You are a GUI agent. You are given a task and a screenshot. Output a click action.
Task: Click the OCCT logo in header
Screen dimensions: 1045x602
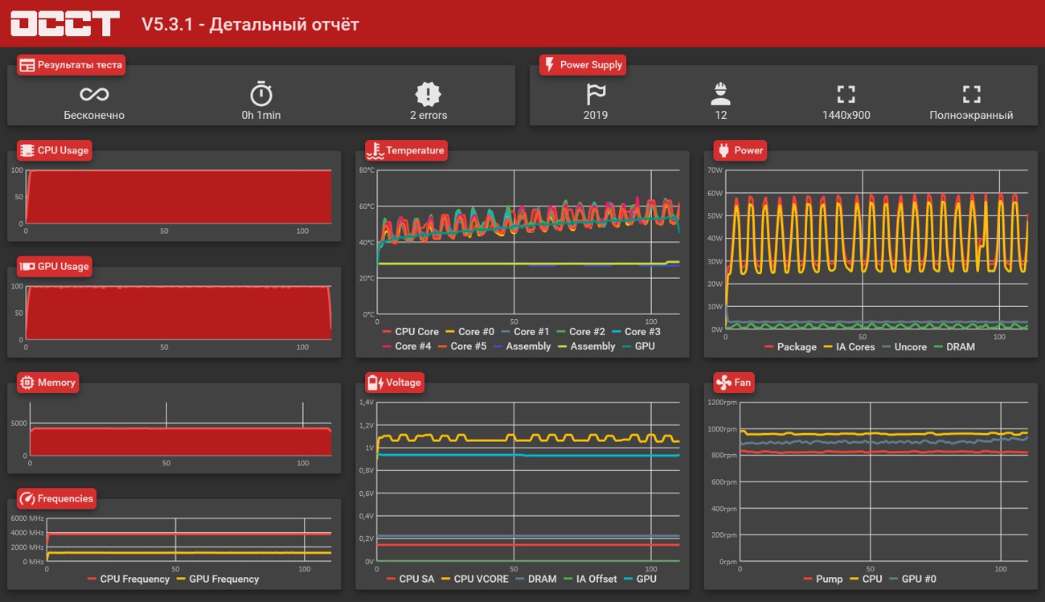[65, 23]
